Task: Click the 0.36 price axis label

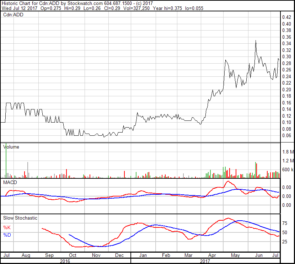Action: pos(286,37)
